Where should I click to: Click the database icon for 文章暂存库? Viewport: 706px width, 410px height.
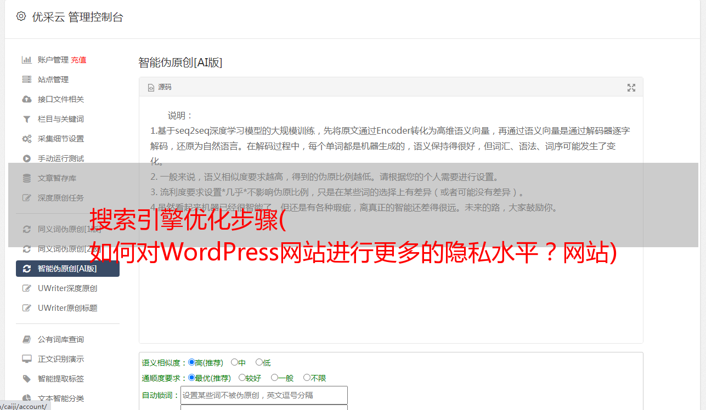(26, 178)
